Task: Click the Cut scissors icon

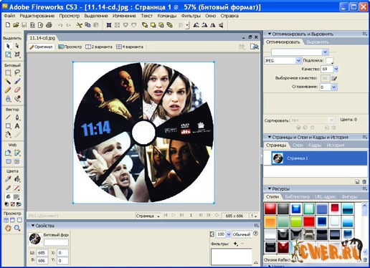Action: pyautogui.click(x=79, y=25)
